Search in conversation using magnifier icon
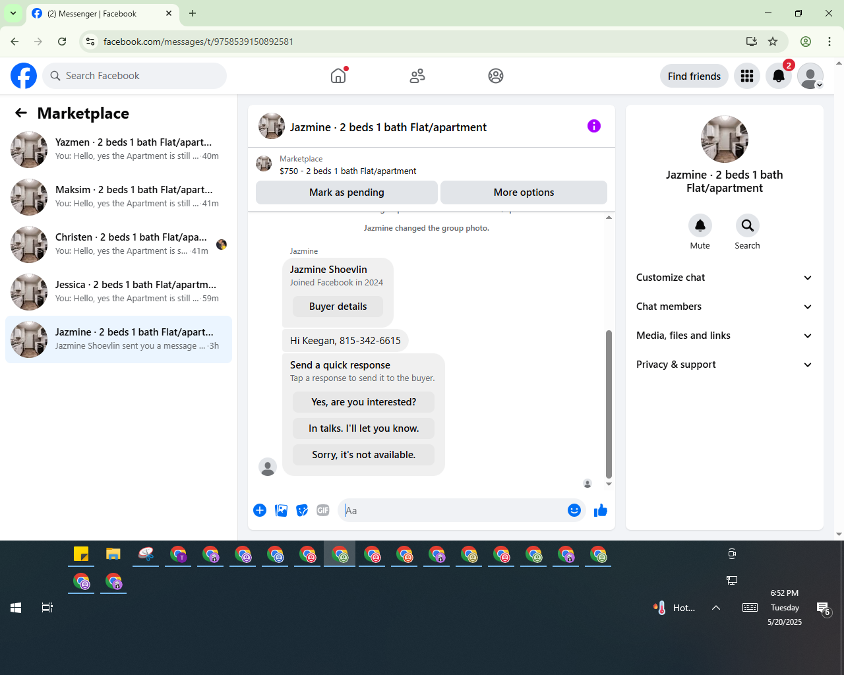Image resolution: width=844 pixels, height=675 pixels. (x=748, y=225)
